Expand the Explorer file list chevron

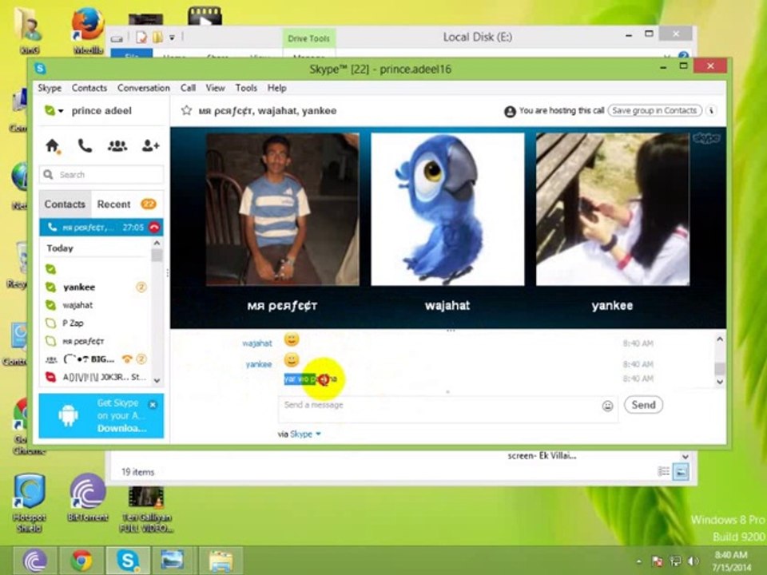click(x=686, y=457)
